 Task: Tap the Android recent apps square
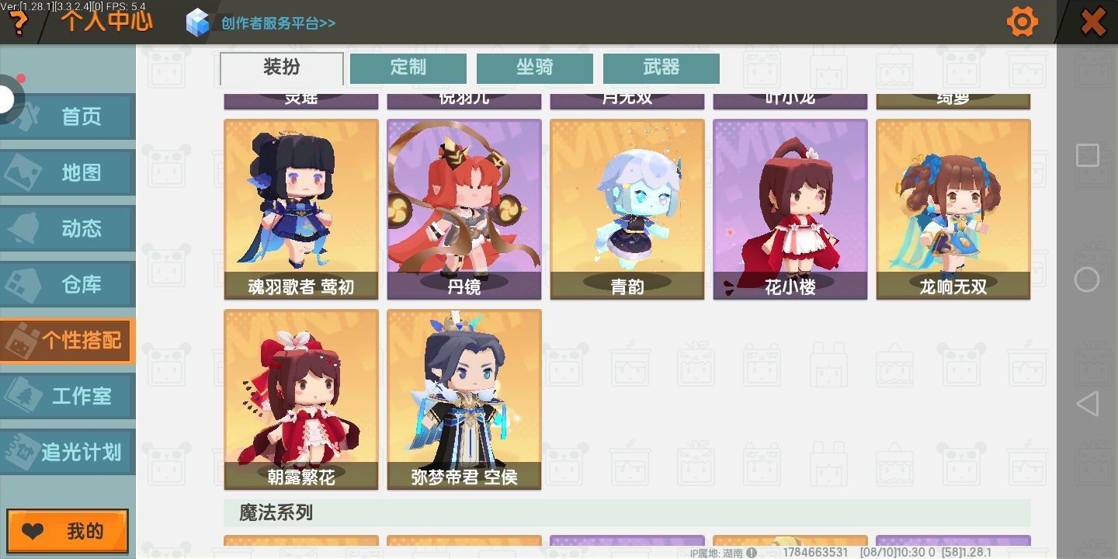[x=1087, y=155]
